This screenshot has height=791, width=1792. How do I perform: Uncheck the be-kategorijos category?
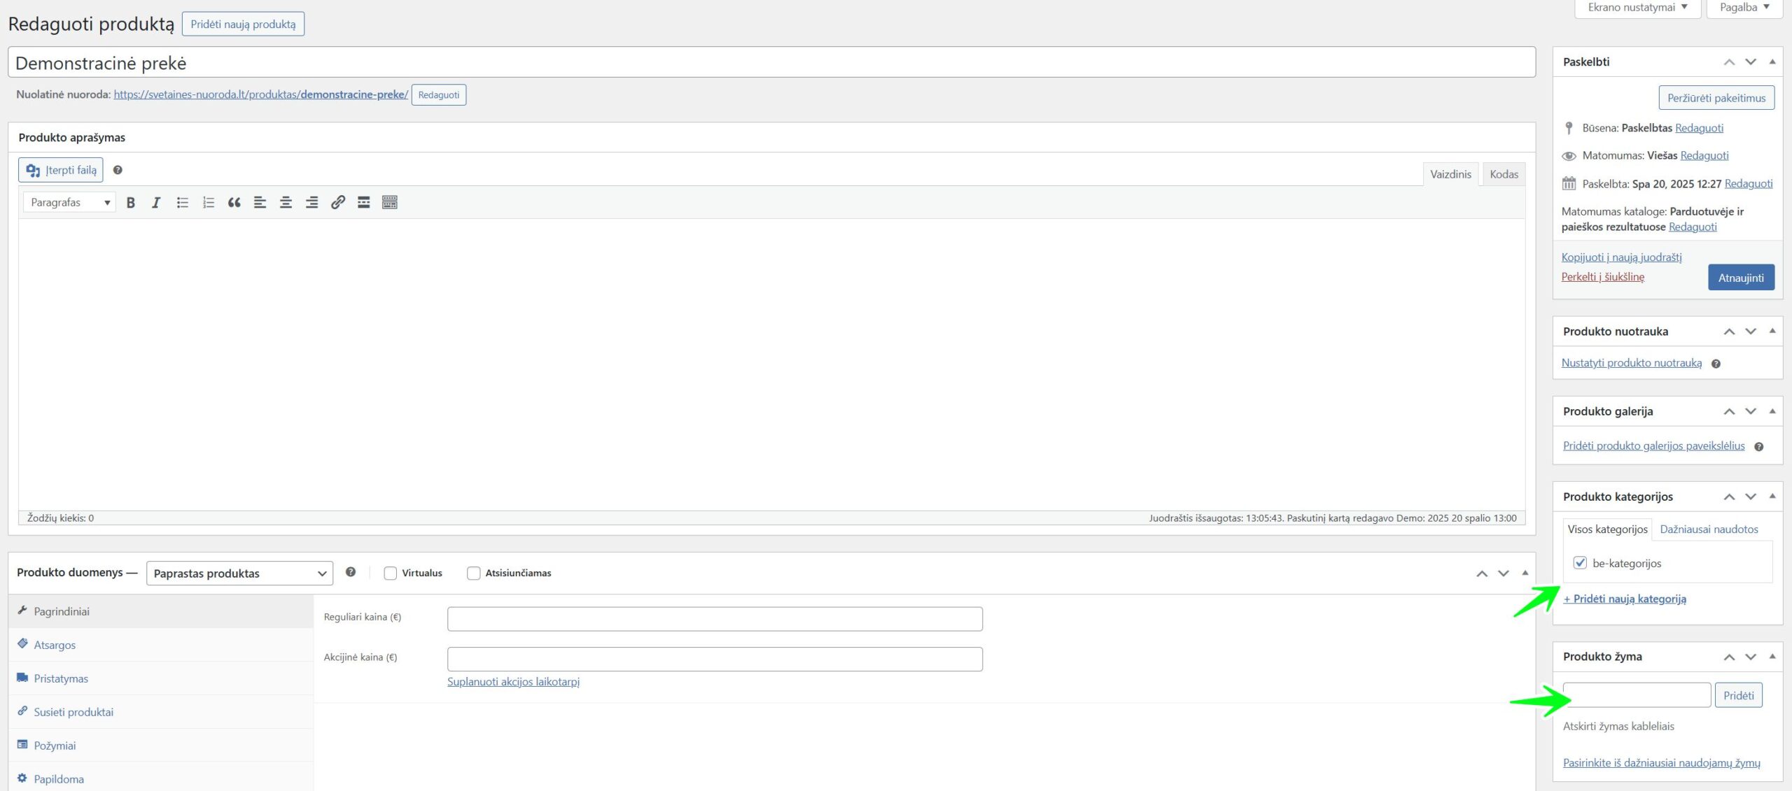(1580, 563)
